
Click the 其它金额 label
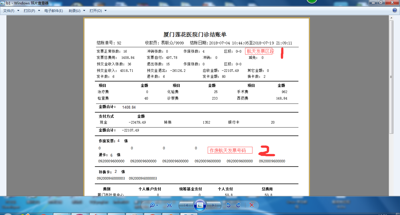pos(256,71)
